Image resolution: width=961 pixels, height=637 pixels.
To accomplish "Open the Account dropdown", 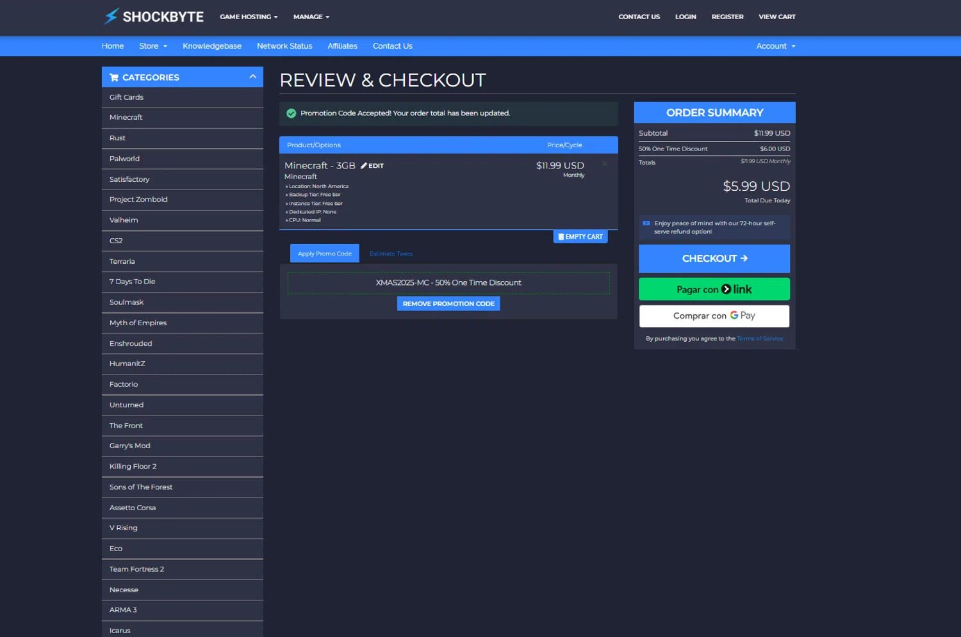I will 776,46.
